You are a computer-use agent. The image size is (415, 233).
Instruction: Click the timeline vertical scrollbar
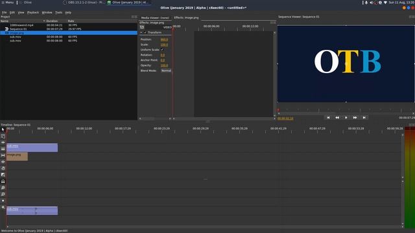403,156
